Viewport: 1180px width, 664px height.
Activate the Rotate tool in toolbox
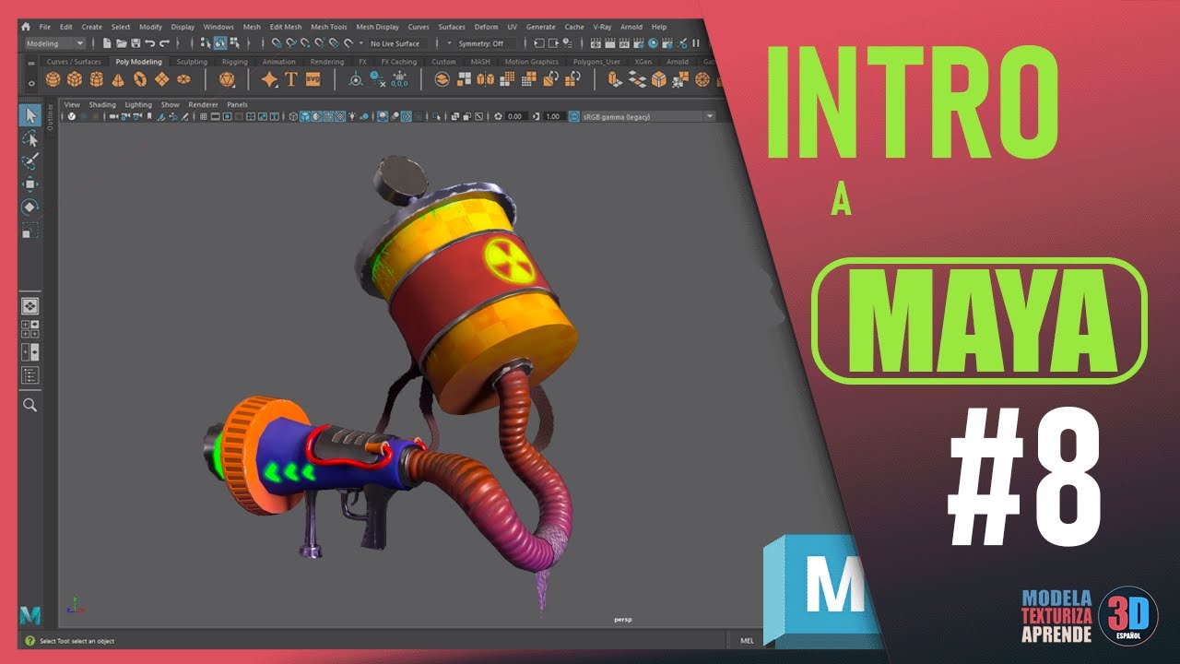coord(30,207)
